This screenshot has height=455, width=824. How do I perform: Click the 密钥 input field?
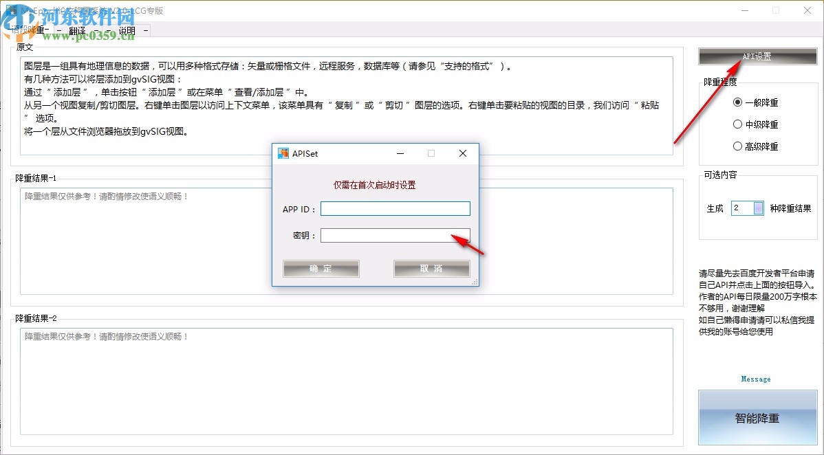pos(395,234)
